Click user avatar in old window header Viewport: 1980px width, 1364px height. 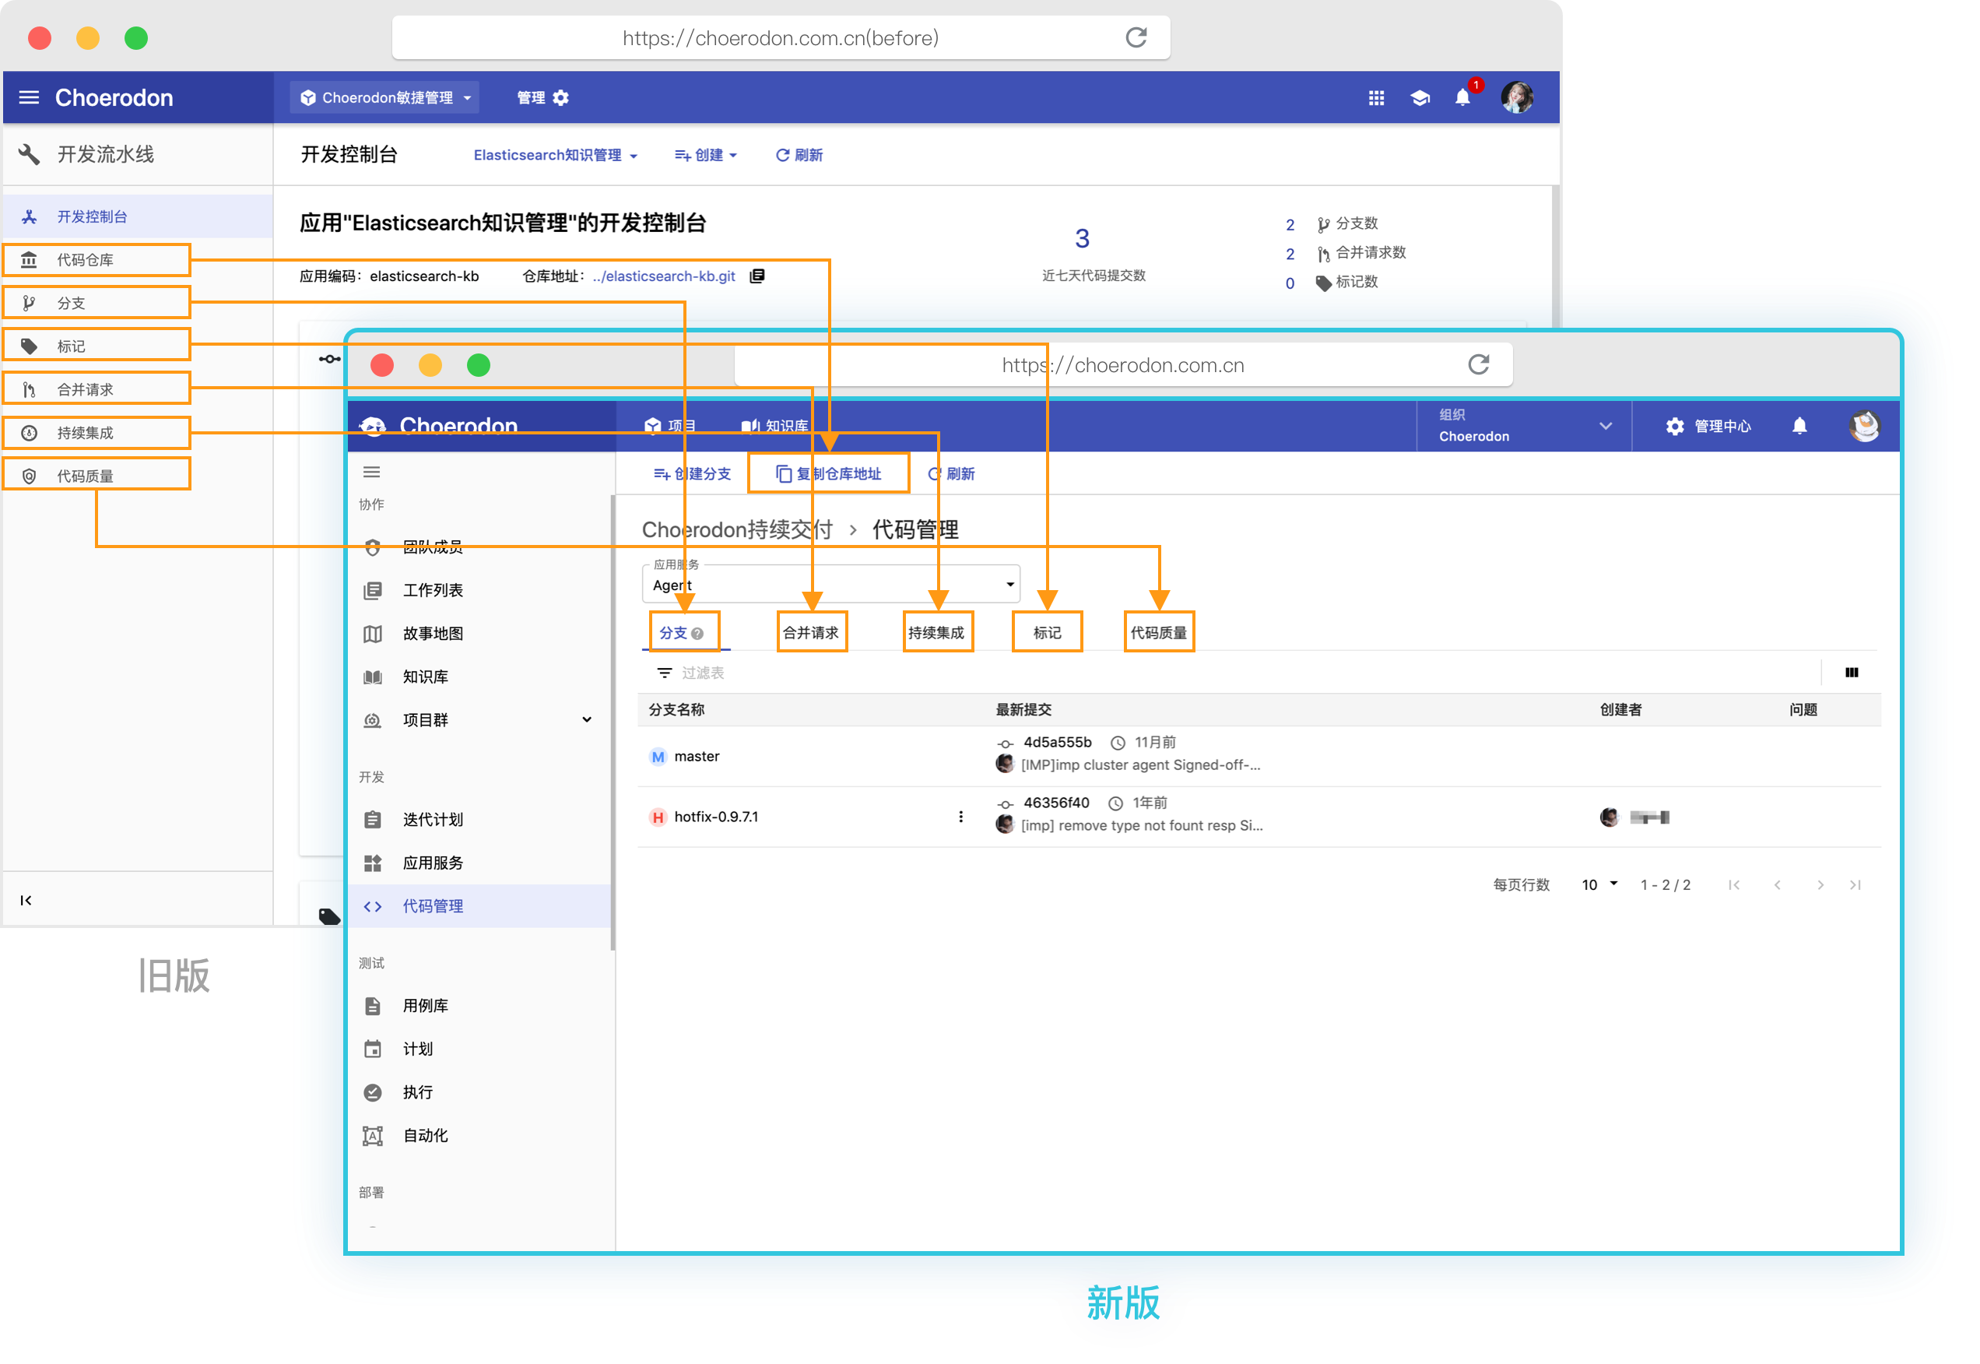click(x=1517, y=97)
